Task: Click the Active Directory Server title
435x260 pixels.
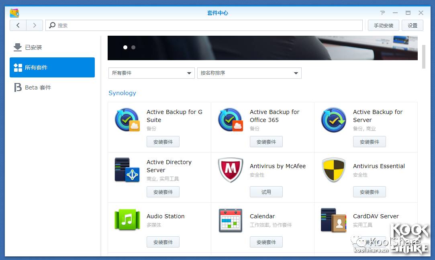Action: coord(169,166)
